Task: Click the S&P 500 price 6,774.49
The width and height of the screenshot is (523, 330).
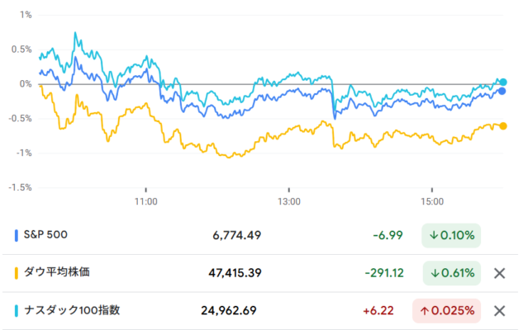Action: (236, 235)
